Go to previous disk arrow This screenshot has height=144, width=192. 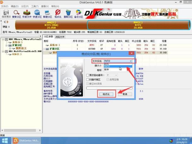pyautogui.click(x=5, y=22)
